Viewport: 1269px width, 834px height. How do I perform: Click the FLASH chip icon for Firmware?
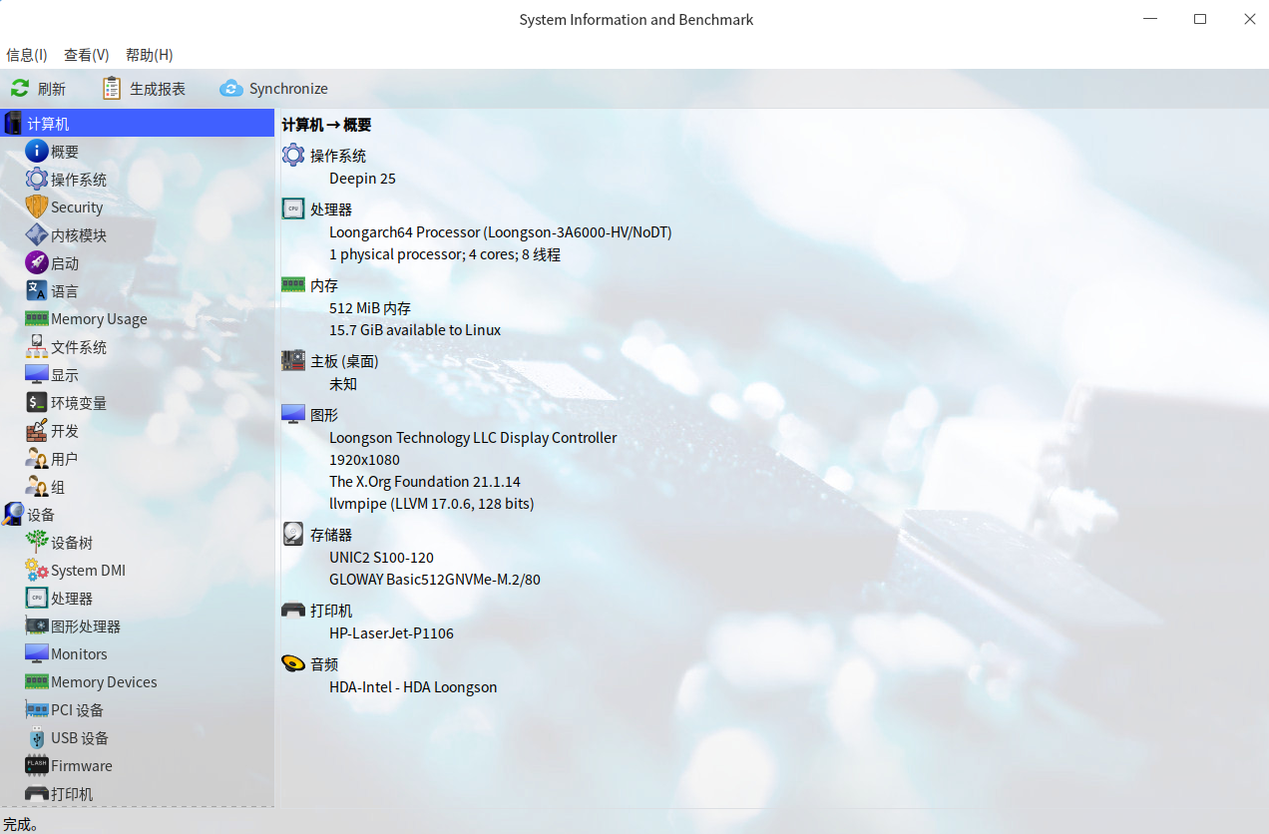(x=36, y=766)
